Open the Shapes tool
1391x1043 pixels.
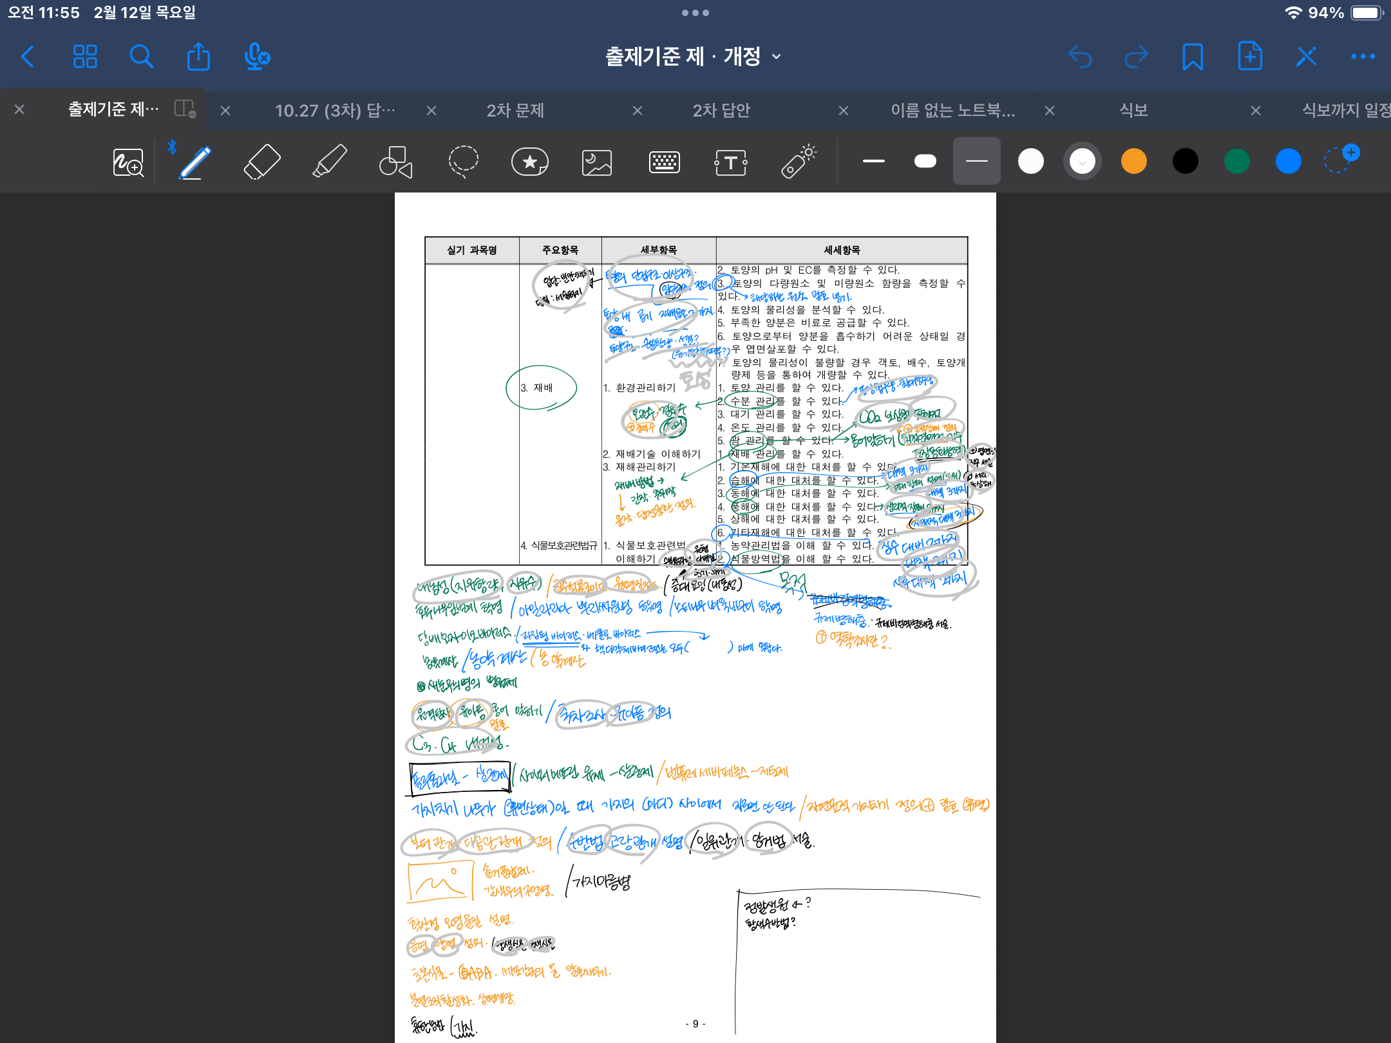click(x=395, y=162)
